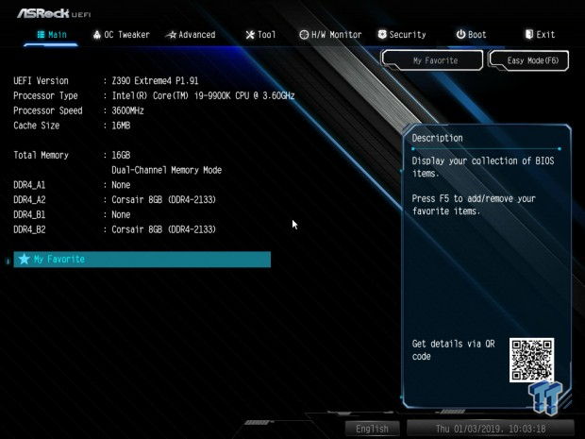Select the highlighted My Favorite row
Image resolution: width=585 pixels, height=439 pixels.
pyautogui.click(x=142, y=259)
